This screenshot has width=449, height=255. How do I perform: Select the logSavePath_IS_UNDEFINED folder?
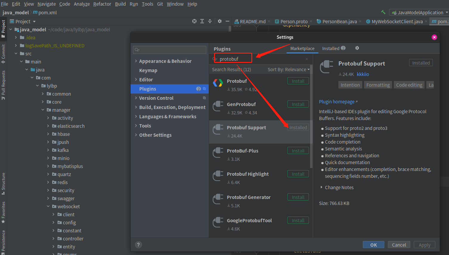click(x=55, y=46)
